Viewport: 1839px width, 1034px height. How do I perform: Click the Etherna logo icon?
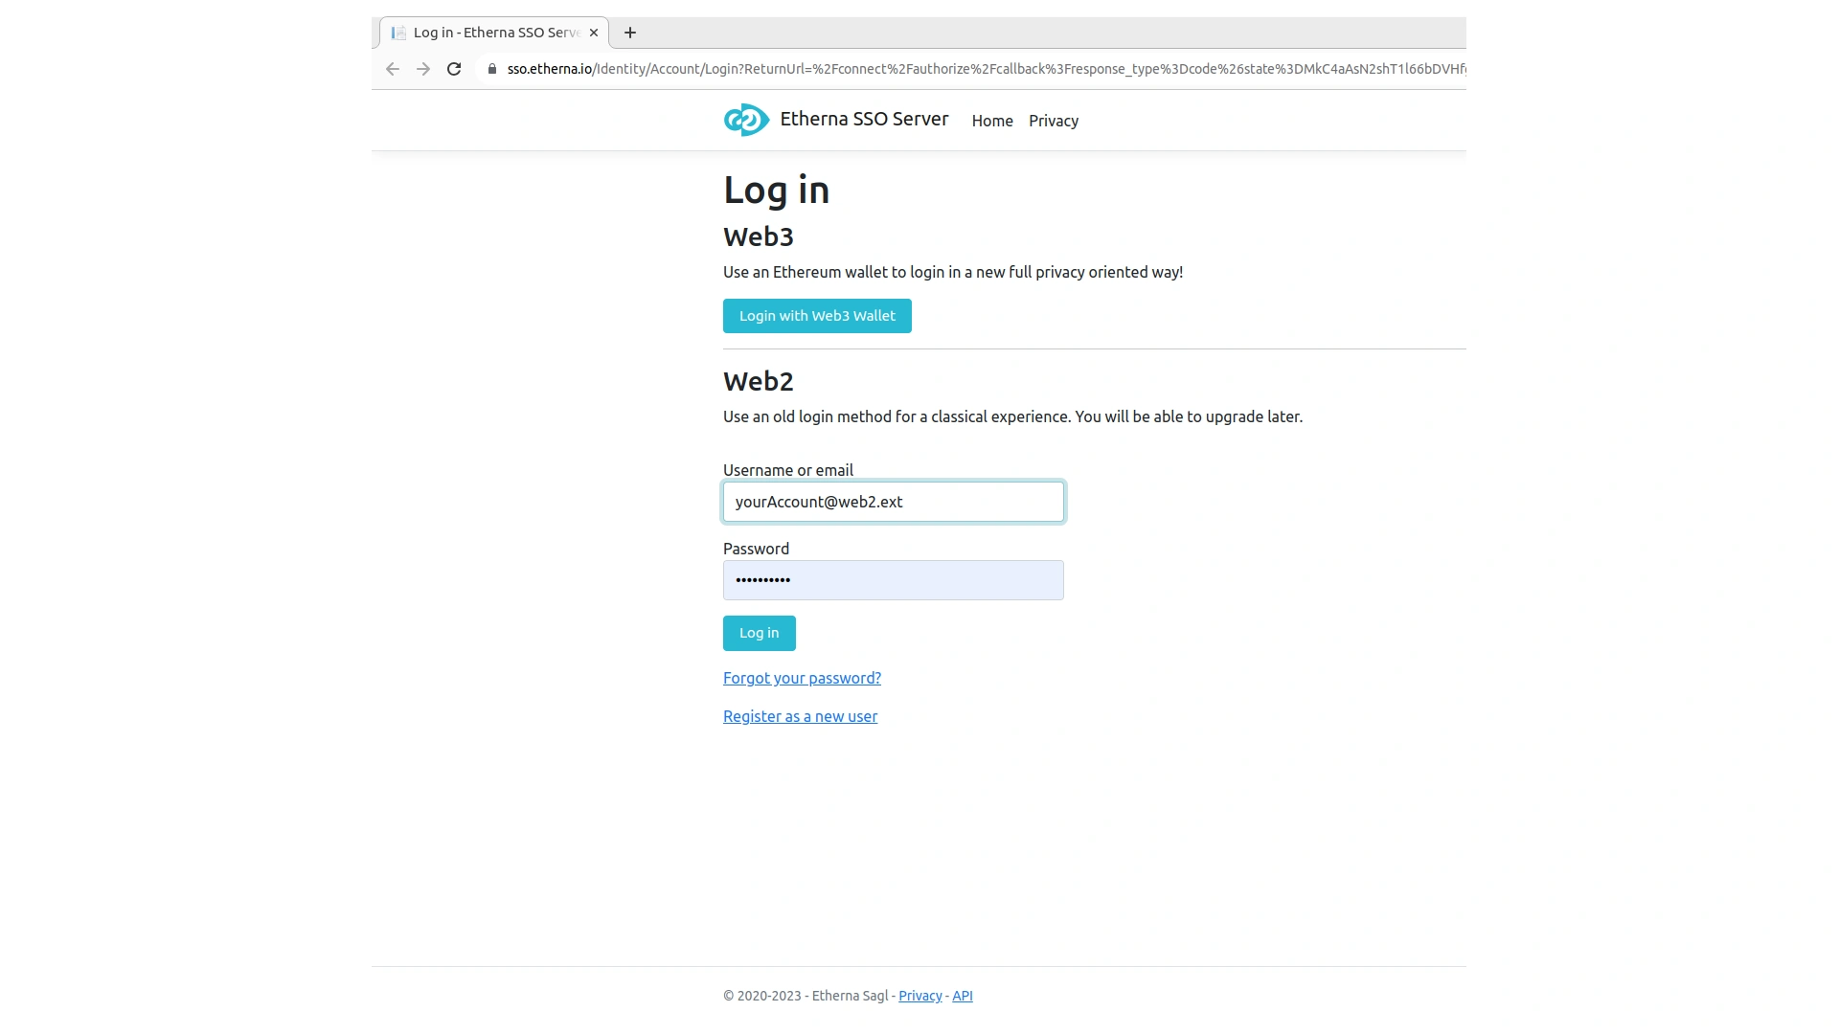click(746, 120)
